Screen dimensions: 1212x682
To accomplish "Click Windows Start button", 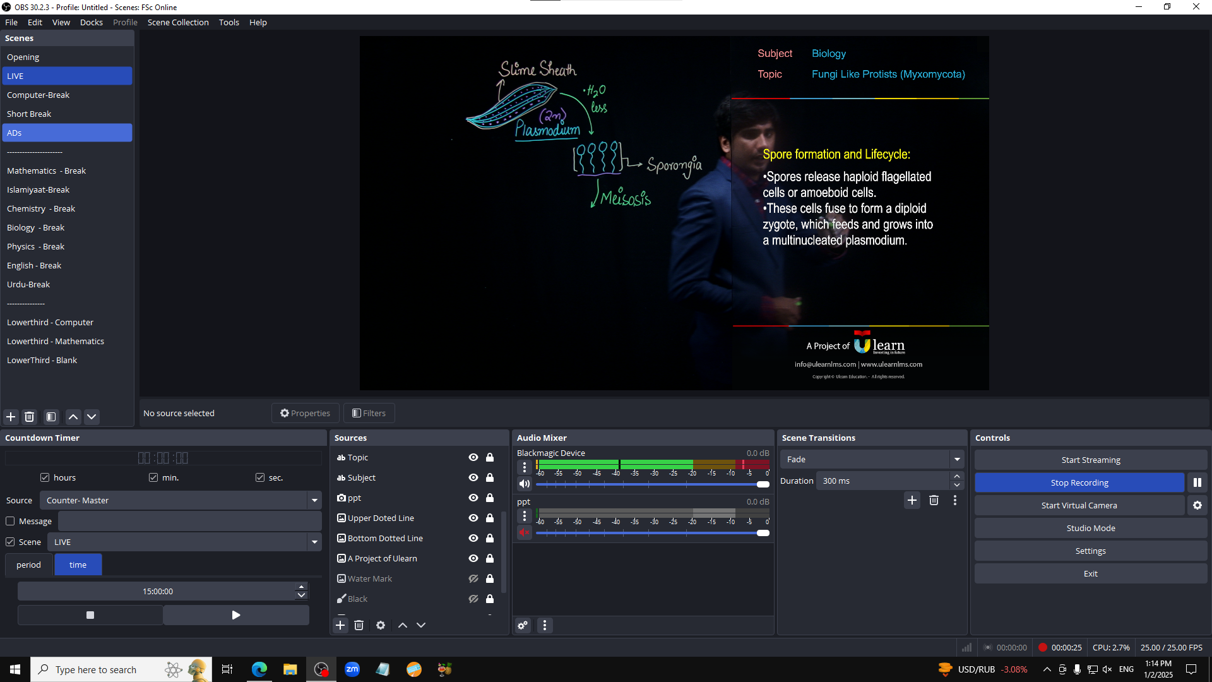I will (15, 669).
